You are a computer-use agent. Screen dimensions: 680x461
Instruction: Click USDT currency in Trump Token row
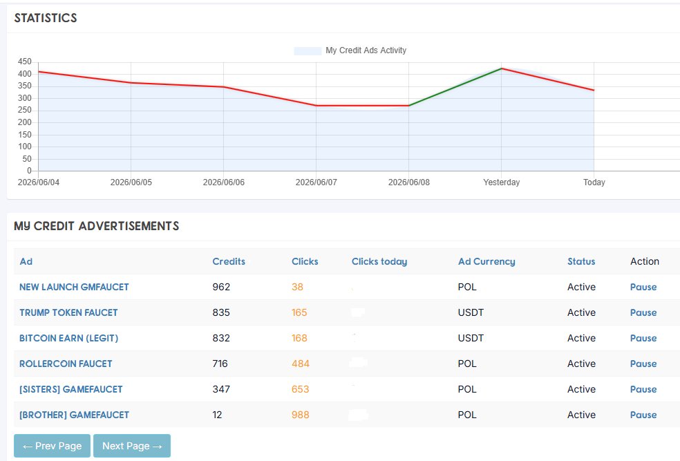click(471, 312)
